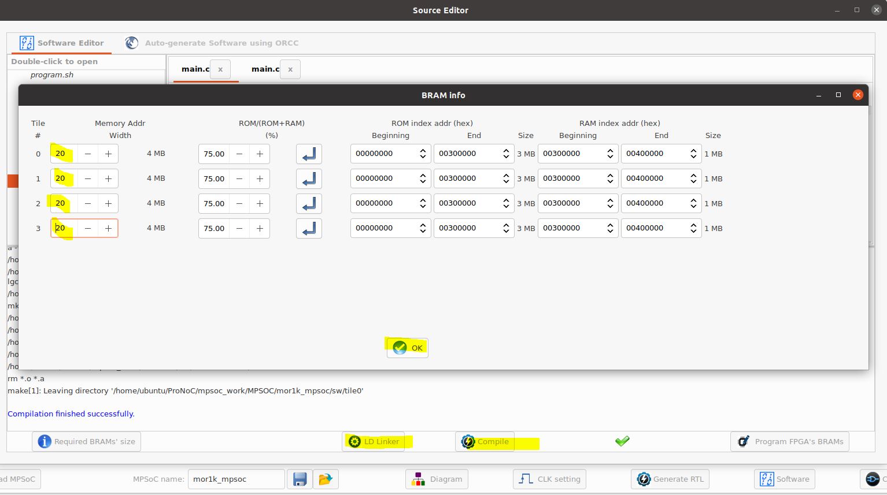The height and width of the screenshot is (495, 887).
Task: Close the BRAM info dialog
Action: coord(858,95)
